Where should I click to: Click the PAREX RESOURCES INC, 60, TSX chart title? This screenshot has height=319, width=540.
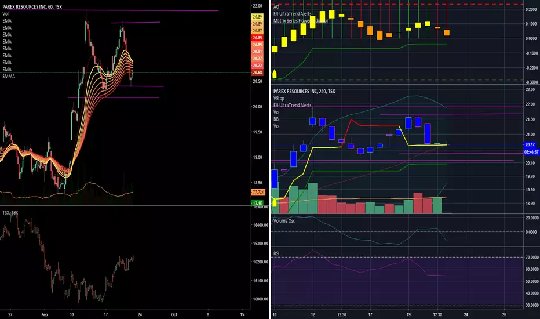pyautogui.click(x=32, y=6)
